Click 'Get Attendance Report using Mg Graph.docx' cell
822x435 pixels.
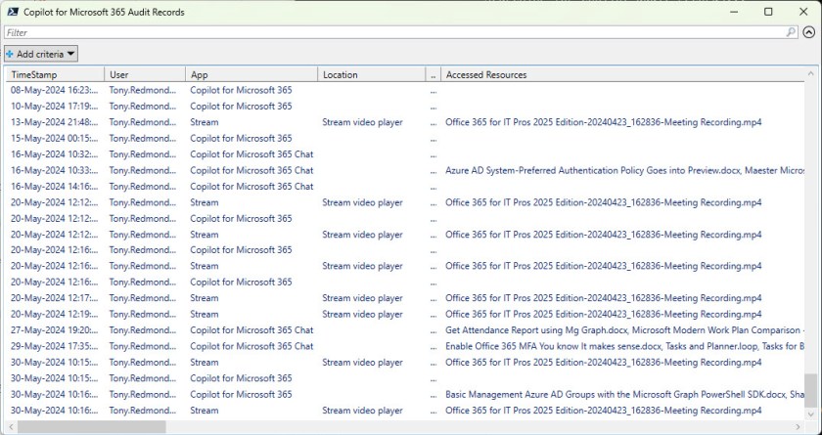[x=624, y=330]
